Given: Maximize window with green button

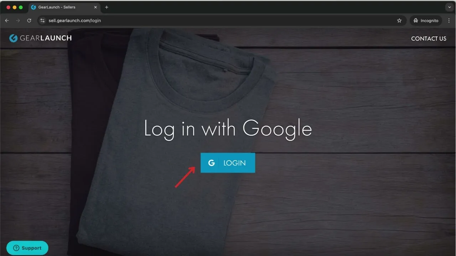Looking at the screenshot, I should pos(21,7).
